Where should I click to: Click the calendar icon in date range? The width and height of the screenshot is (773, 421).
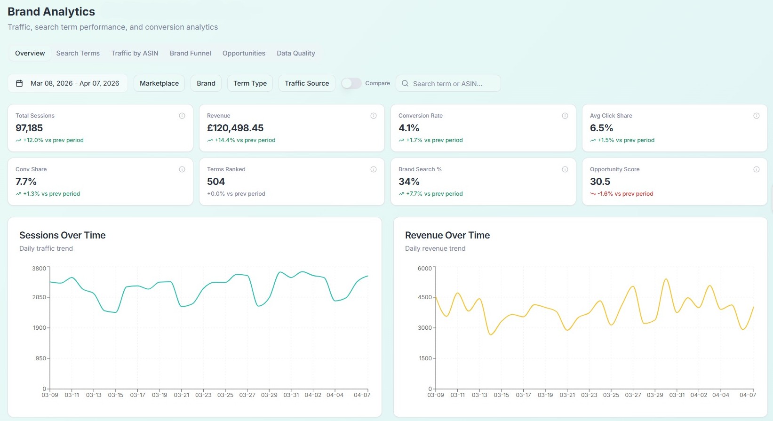19,83
